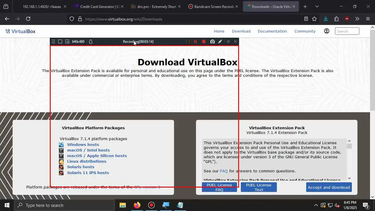Open Firefox View button in tab bar
The width and height of the screenshot is (375, 211).
coord(6,6)
